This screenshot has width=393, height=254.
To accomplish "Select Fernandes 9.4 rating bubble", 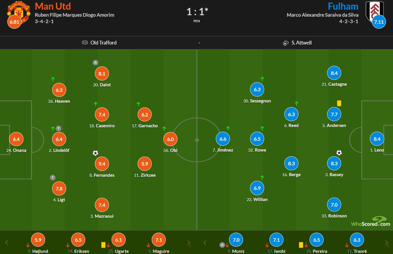I will pyautogui.click(x=102, y=164).
